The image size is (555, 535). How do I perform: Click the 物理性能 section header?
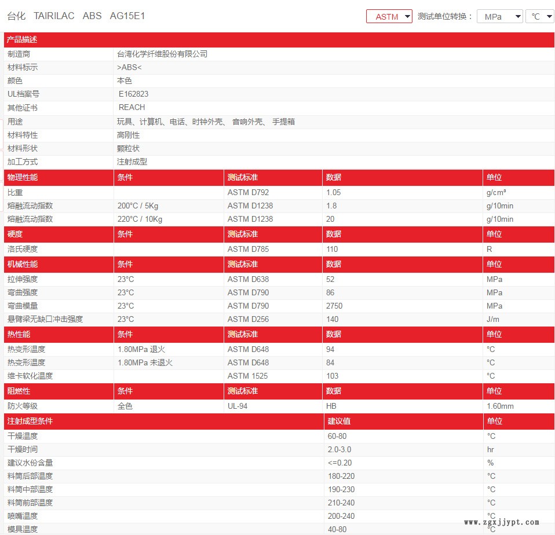[x=22, y=177]
